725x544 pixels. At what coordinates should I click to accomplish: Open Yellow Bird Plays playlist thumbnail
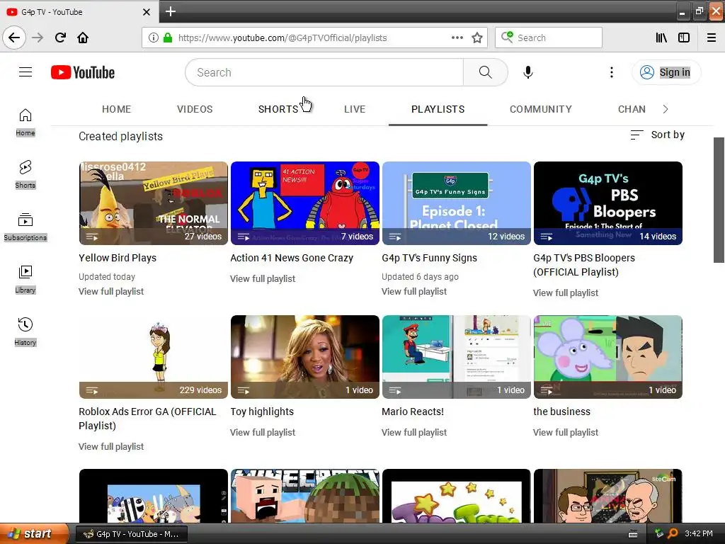(154, 203)
